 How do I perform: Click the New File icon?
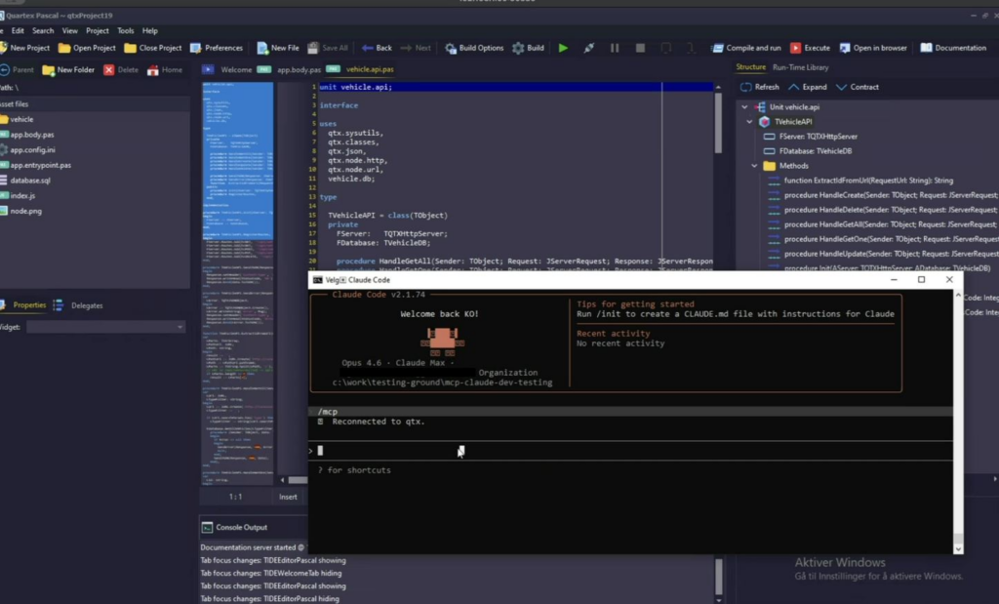pos(263,48)
